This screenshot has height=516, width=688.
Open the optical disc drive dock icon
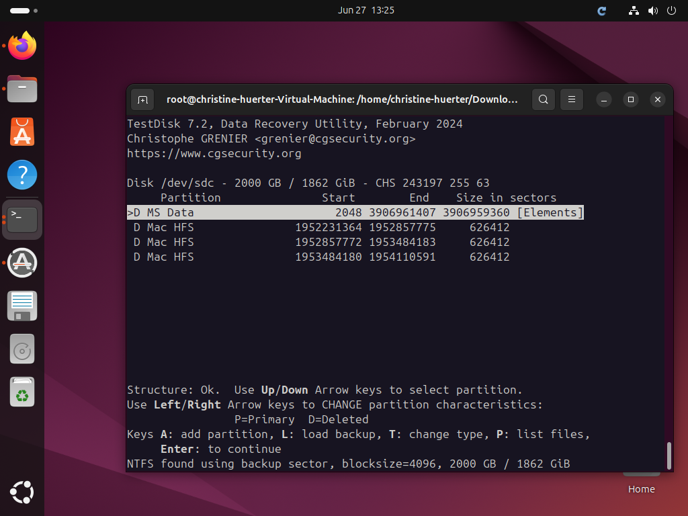[22, 349]
